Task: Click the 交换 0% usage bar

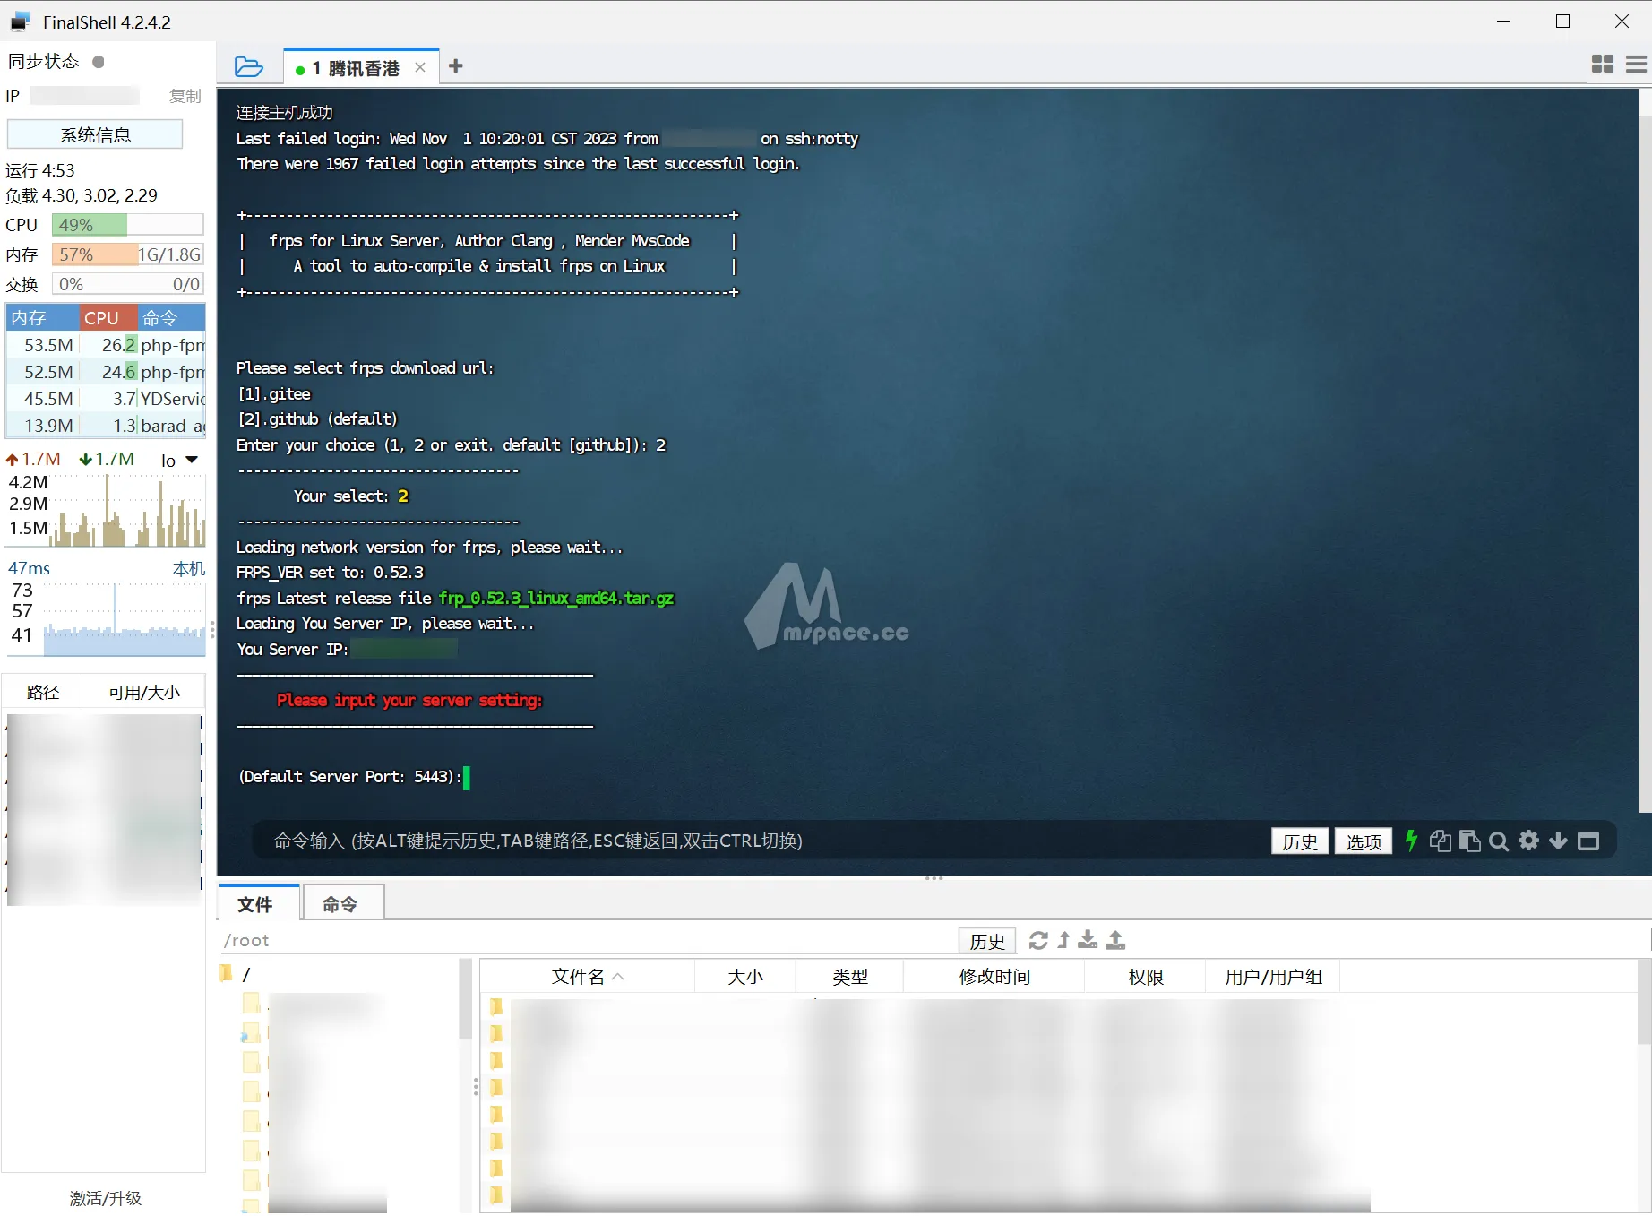Action: 127,284
